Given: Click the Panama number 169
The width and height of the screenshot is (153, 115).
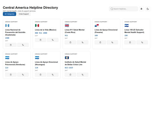Looking at the screenshot, I should click(x=96, y=35).
